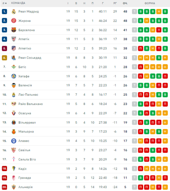Open the Barcelona team crest
Screen dimensions: 170x191
tap(14, 30)
